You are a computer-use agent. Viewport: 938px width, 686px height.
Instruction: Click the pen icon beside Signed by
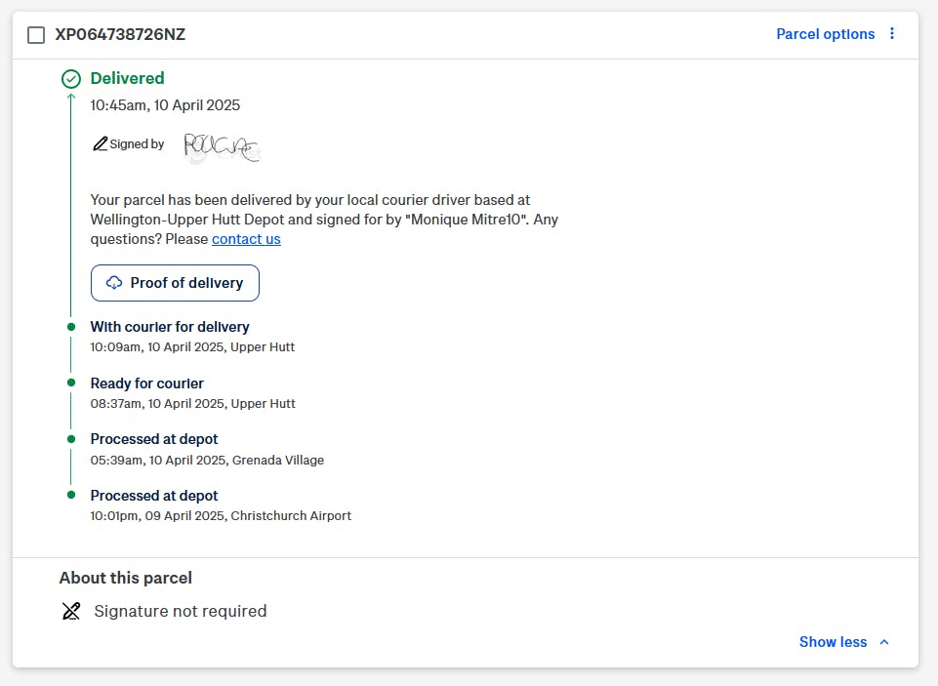click(x=100, y=144)
